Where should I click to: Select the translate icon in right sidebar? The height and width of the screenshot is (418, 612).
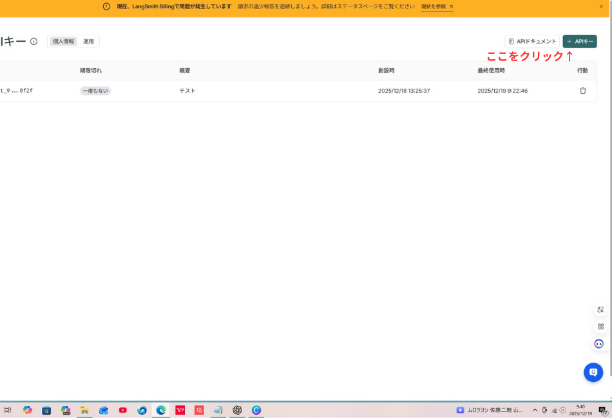click(x=600, y=309)
